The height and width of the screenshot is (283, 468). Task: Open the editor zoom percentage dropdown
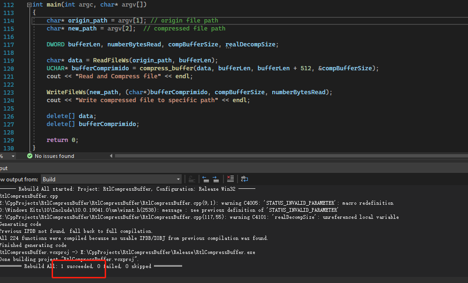click(13, 156)
